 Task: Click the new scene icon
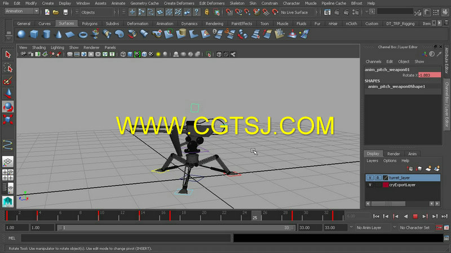coord(47,12)
